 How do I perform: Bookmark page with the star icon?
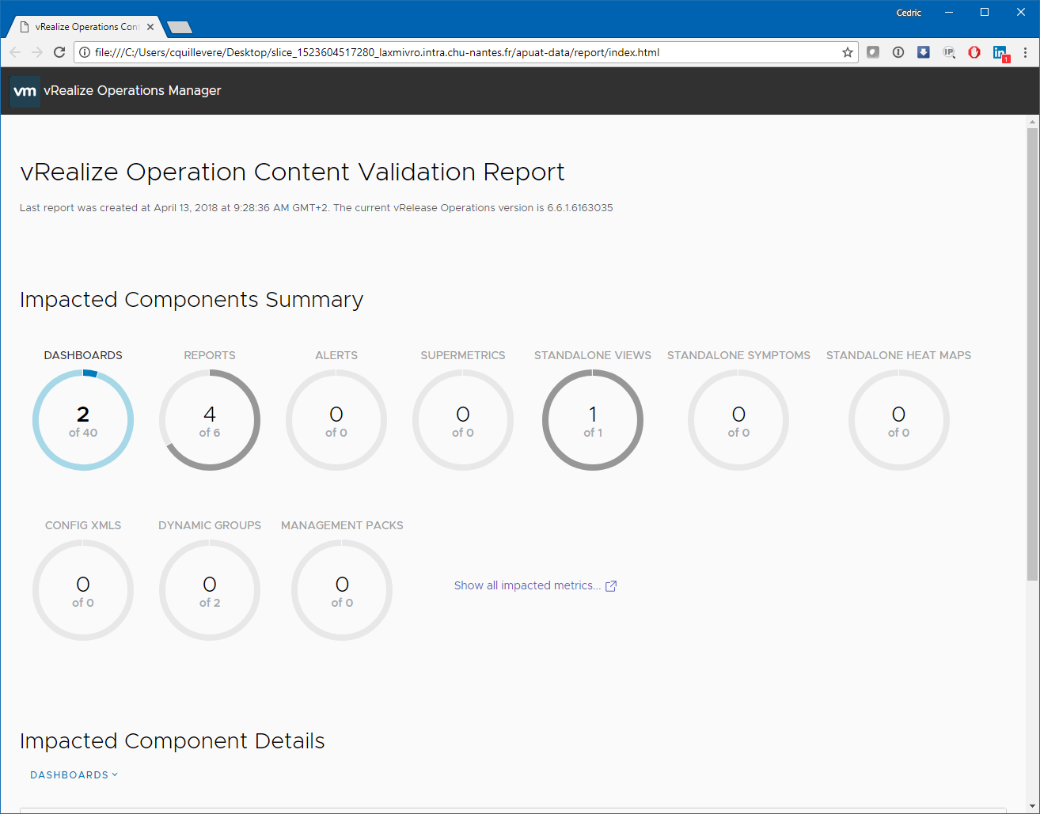[x=847, y=52]
